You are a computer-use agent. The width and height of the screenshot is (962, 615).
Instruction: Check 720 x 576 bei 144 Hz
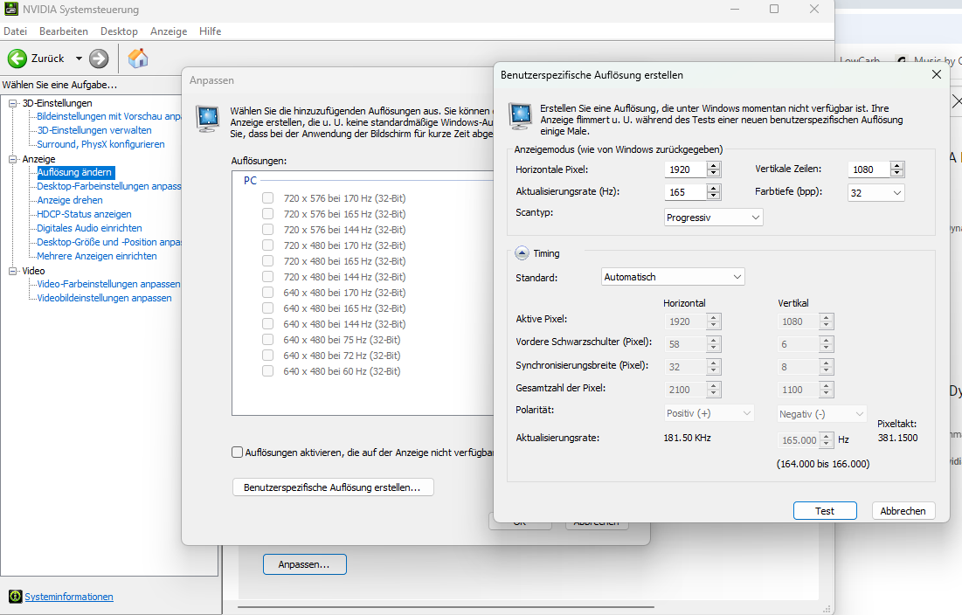[267, 230]
